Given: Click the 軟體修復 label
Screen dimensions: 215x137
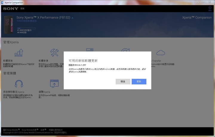Looking at the screenshot, I should [43, 60].
